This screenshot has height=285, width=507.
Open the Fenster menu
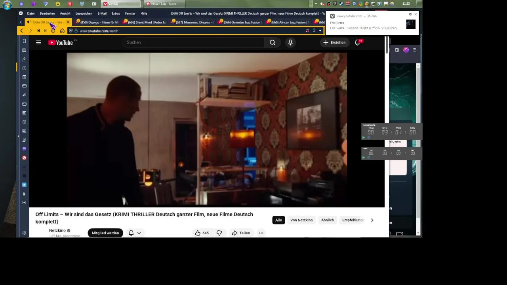[130, 13]
